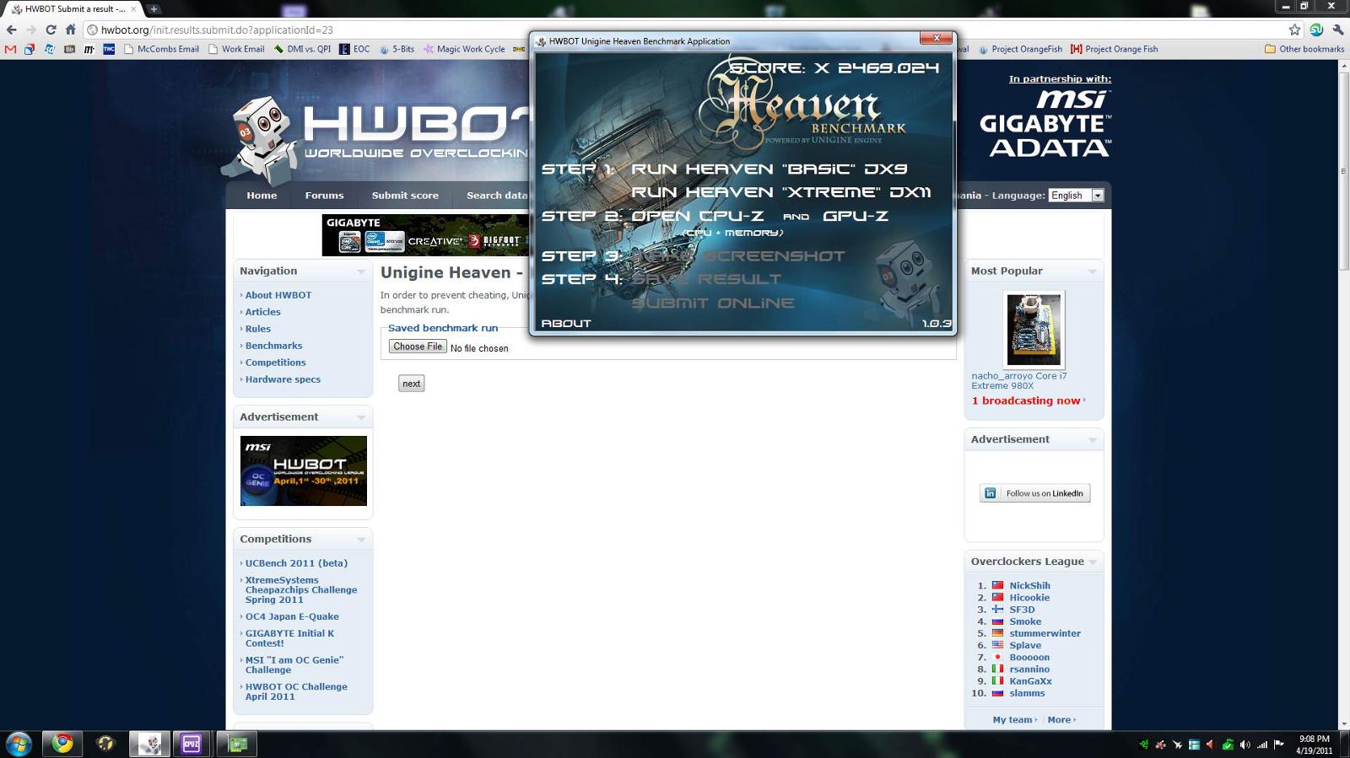
Task: Open the Benchmarks navigation link
Action: point(273,346)
